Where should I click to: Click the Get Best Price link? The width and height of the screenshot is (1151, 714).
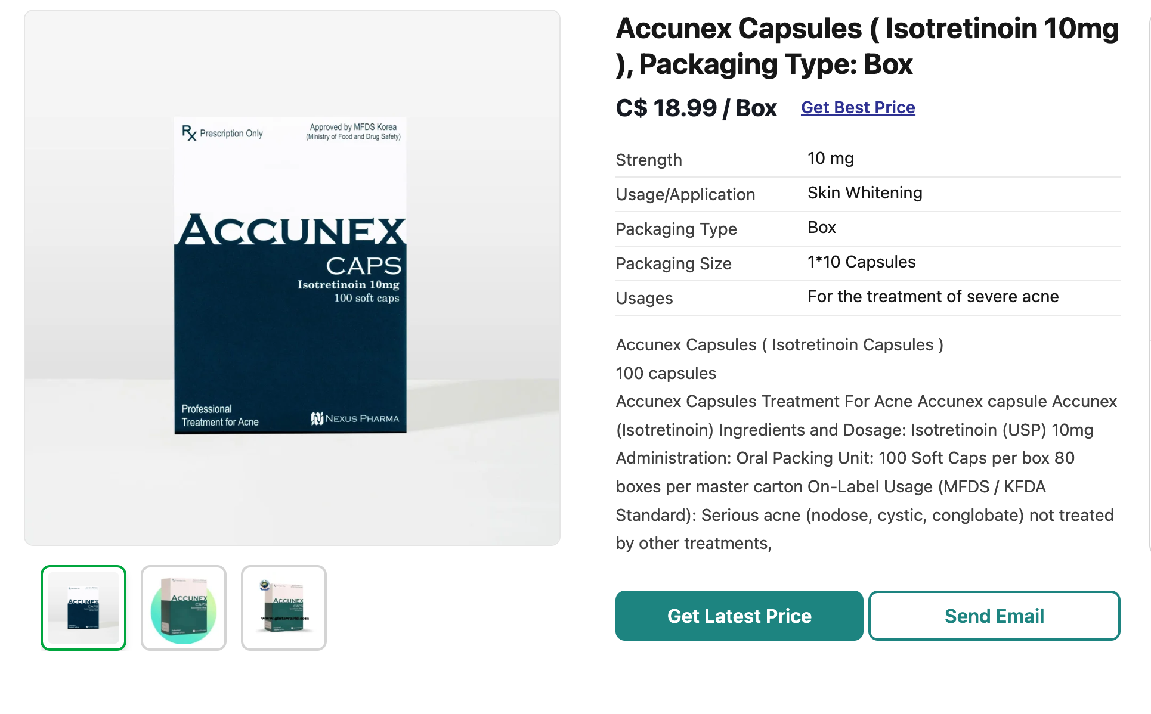click(858, 107)
